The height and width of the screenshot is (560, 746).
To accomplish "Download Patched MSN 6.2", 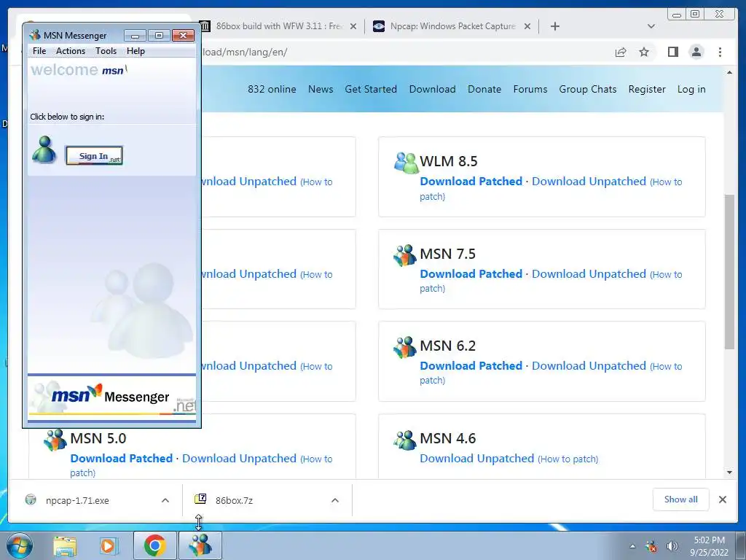I will pyautogui.click(x=471, y=366).
